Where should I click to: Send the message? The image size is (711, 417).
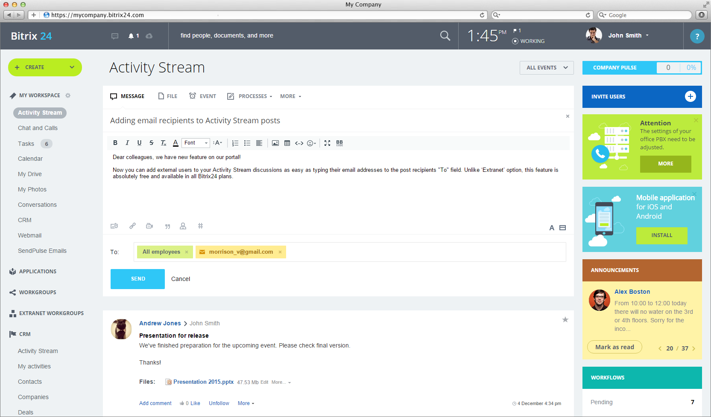tap(138, 279)
